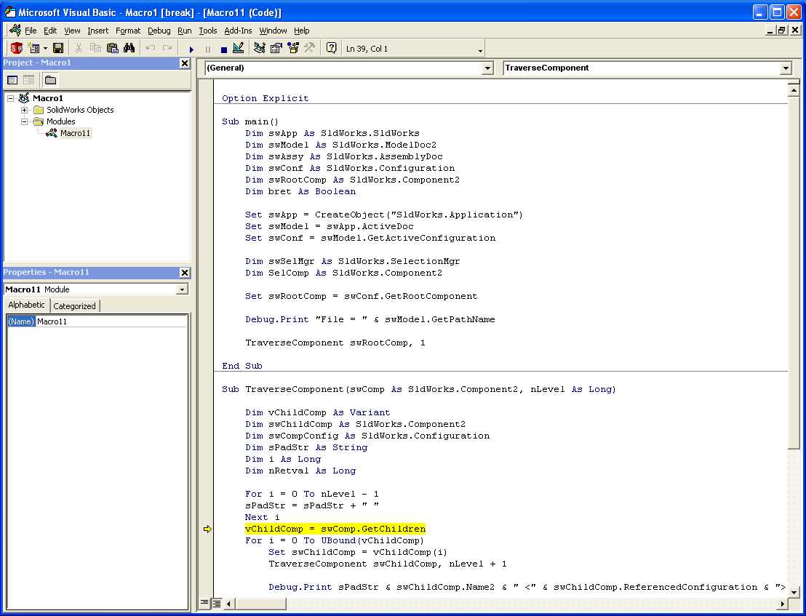Expand the SolidWorks Objects tree node
The width and height of the screenshot is (806, 616).
25,111
